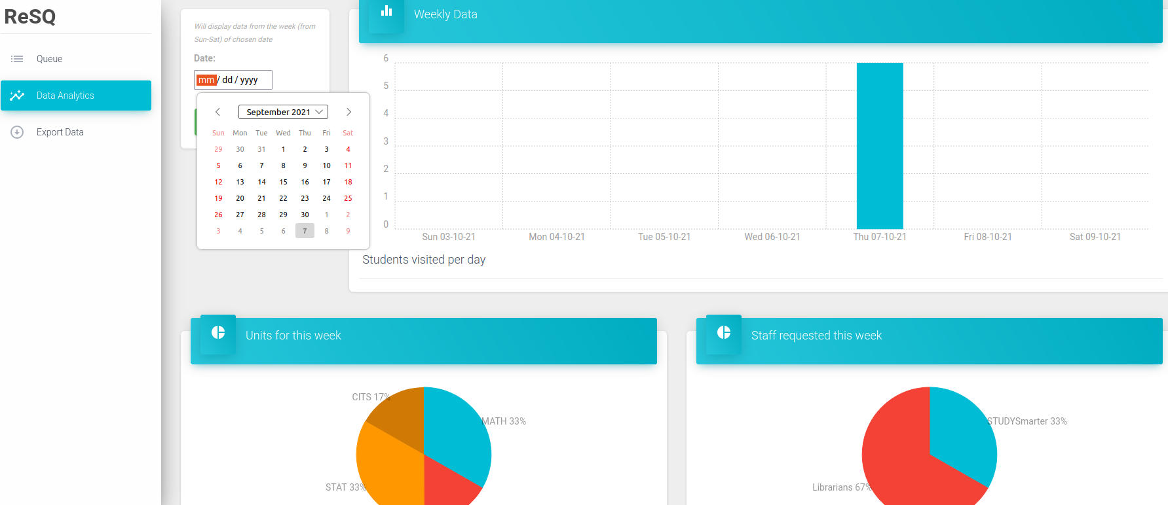Pick October 7 highlighted calendar day
Image resolution: width=1168 pixels, height=505 pixels.
[305, 231]
